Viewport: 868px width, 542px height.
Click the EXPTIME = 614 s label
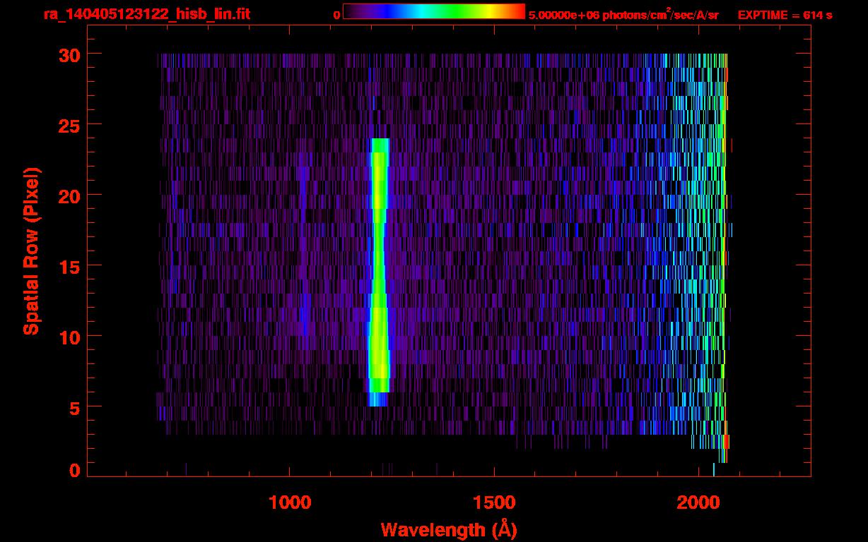point(785,15)
